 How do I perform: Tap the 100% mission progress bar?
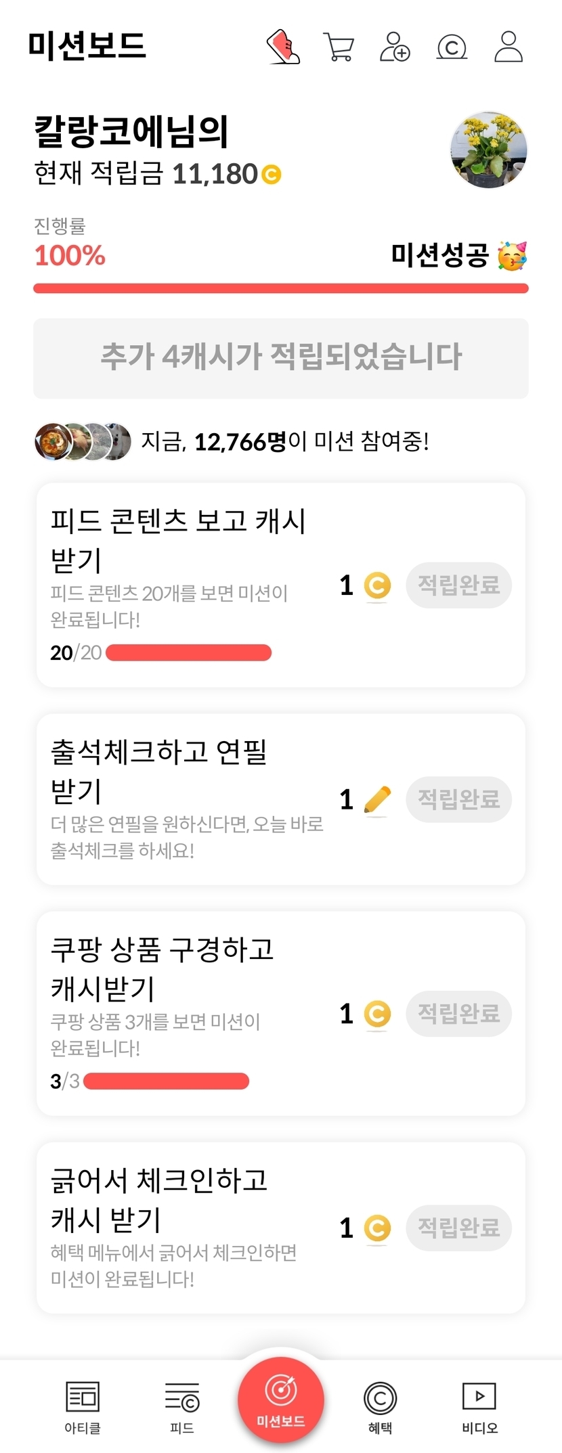click(x=281, y=289)
